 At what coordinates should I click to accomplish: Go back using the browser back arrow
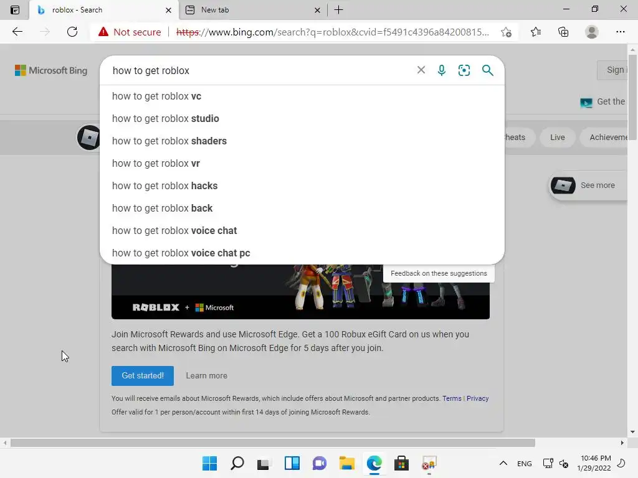[x=17, y=32]
